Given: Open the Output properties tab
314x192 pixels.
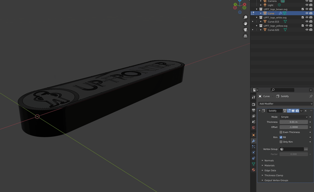Looking at the screenshot, I should [x=253, y=110].
